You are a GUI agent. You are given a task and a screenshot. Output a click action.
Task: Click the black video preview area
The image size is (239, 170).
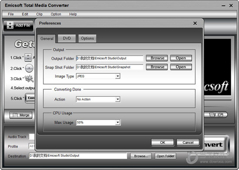(218, 67)
